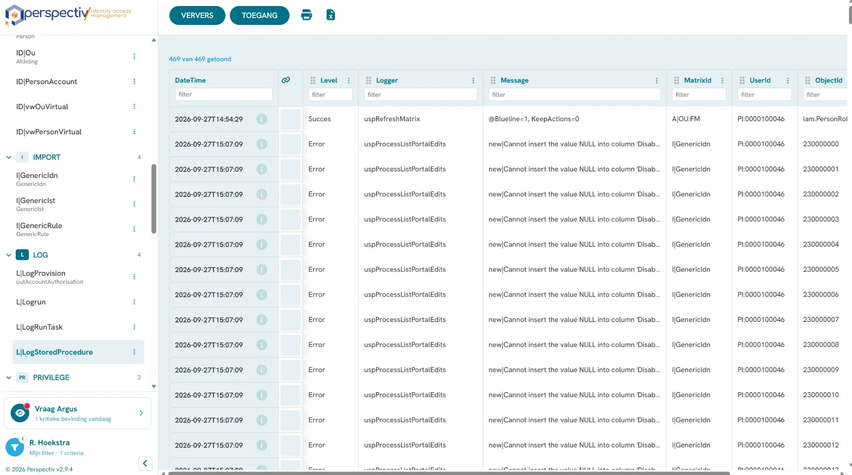Collapse the IMPORT section
852x475 pixels.
tap(9, 157)
